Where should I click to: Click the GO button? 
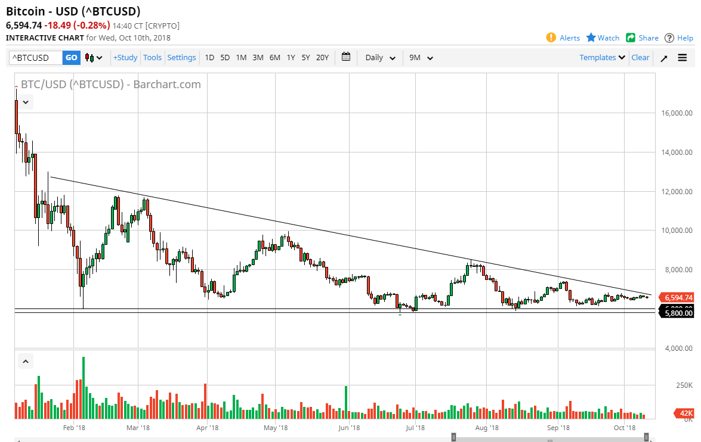coord(71,57)
